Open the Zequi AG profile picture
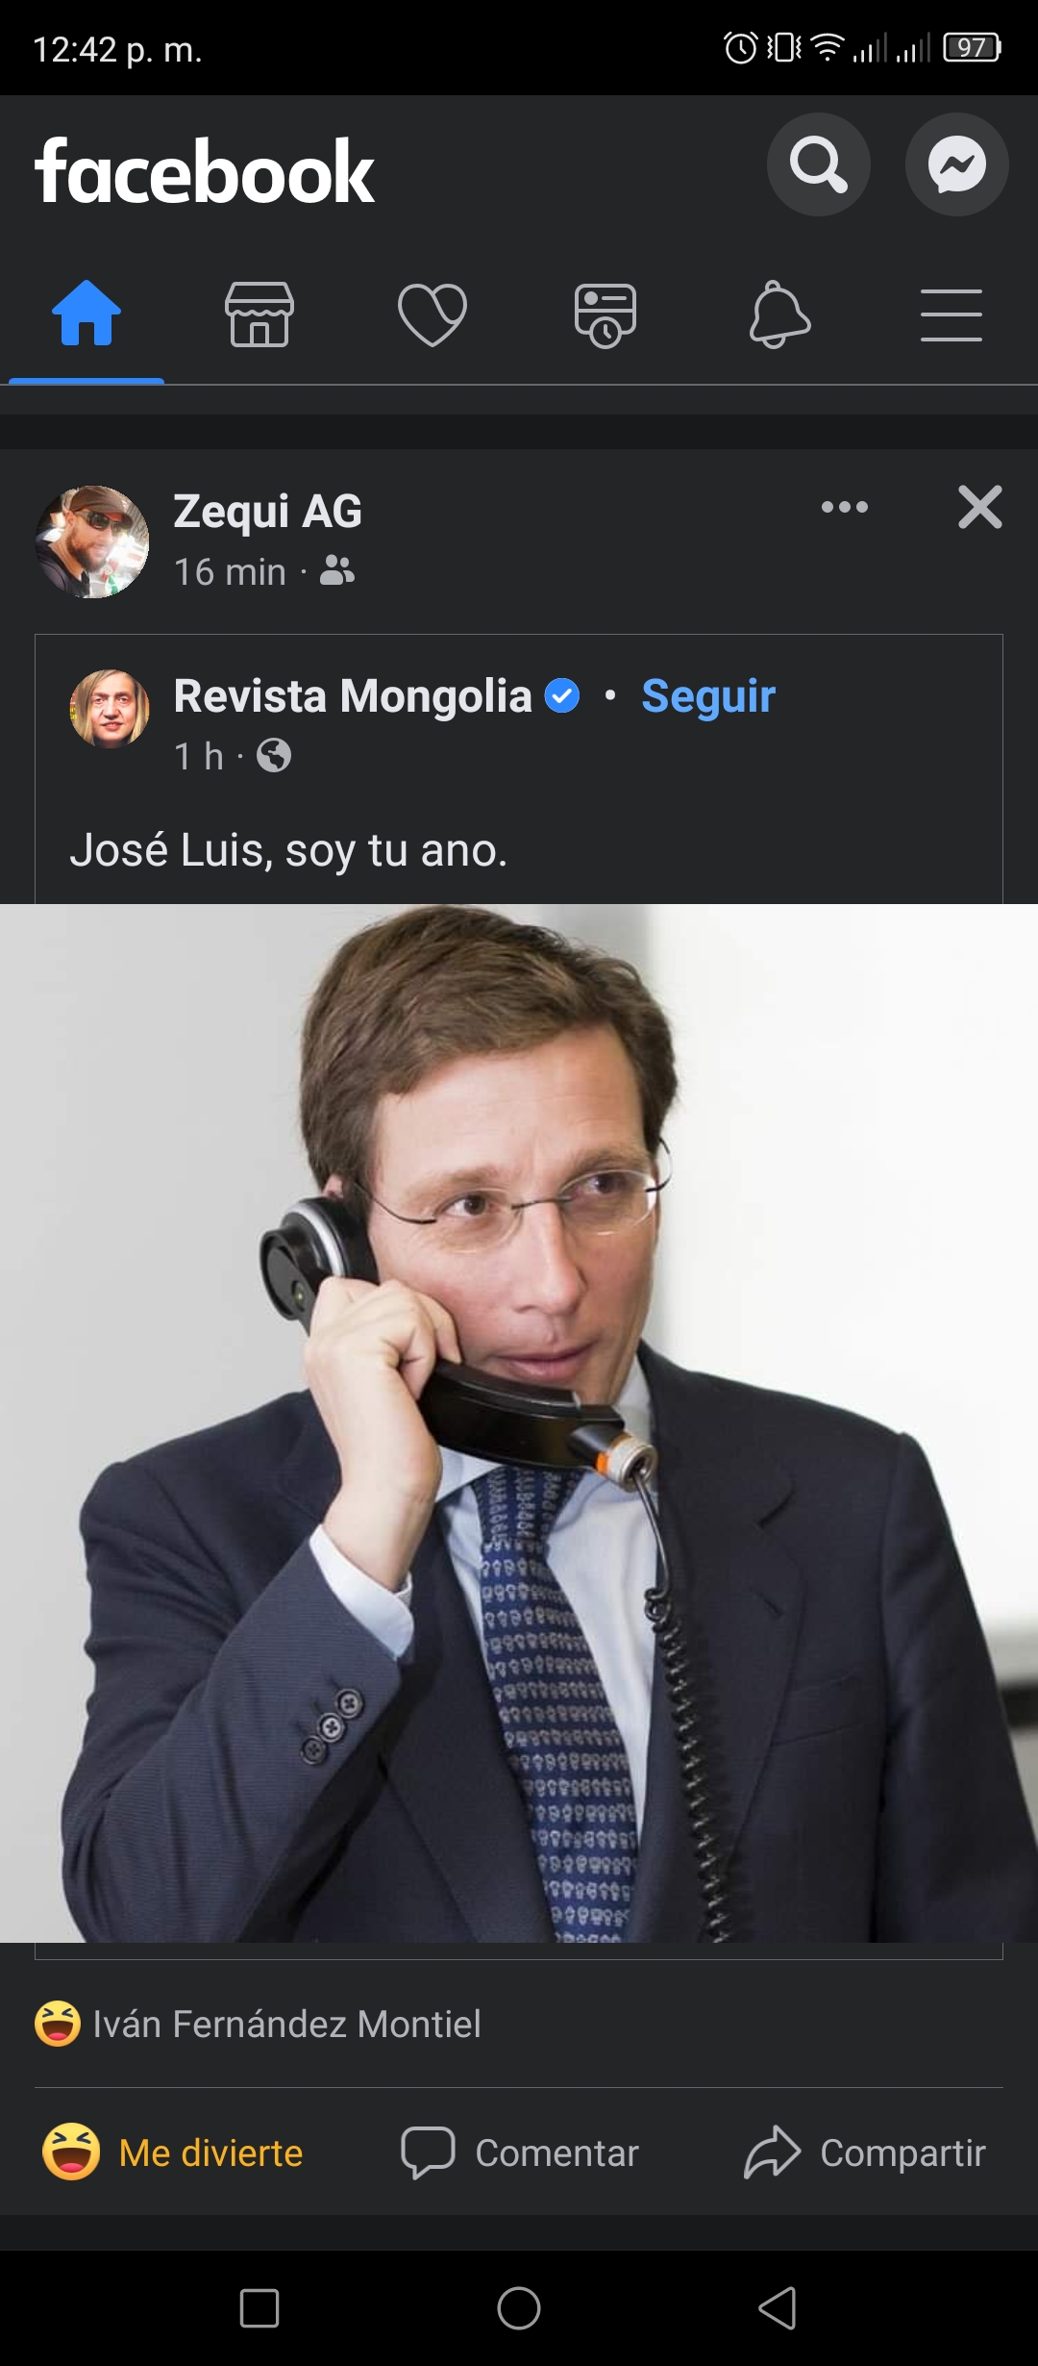1038x2366 pixels. (x=92, y=541)
